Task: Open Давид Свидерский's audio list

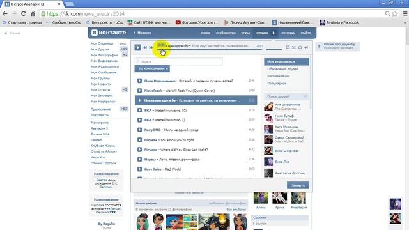Action: pos(286,139)
